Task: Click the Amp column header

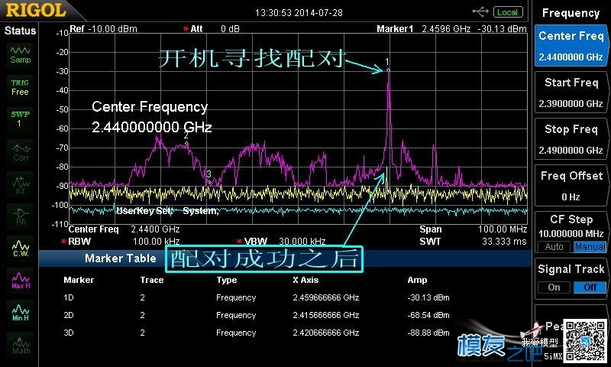Action: click(417, 280)
